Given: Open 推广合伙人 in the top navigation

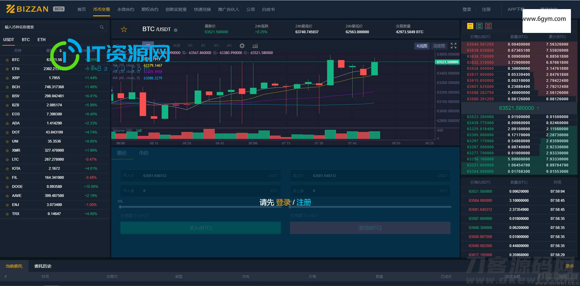Looking at the screenshot, I should click(229, 9).
